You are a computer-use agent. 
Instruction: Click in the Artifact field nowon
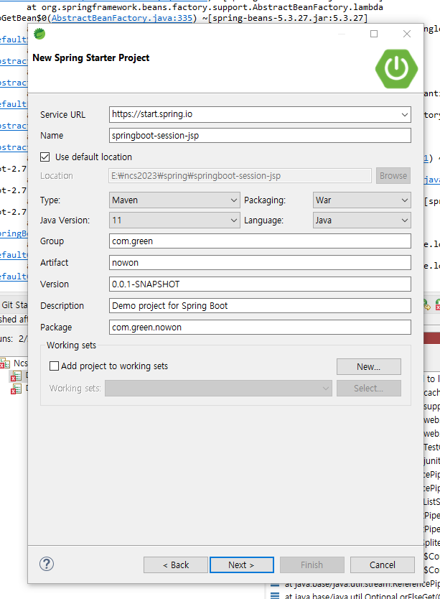click(x=260, y=262)
